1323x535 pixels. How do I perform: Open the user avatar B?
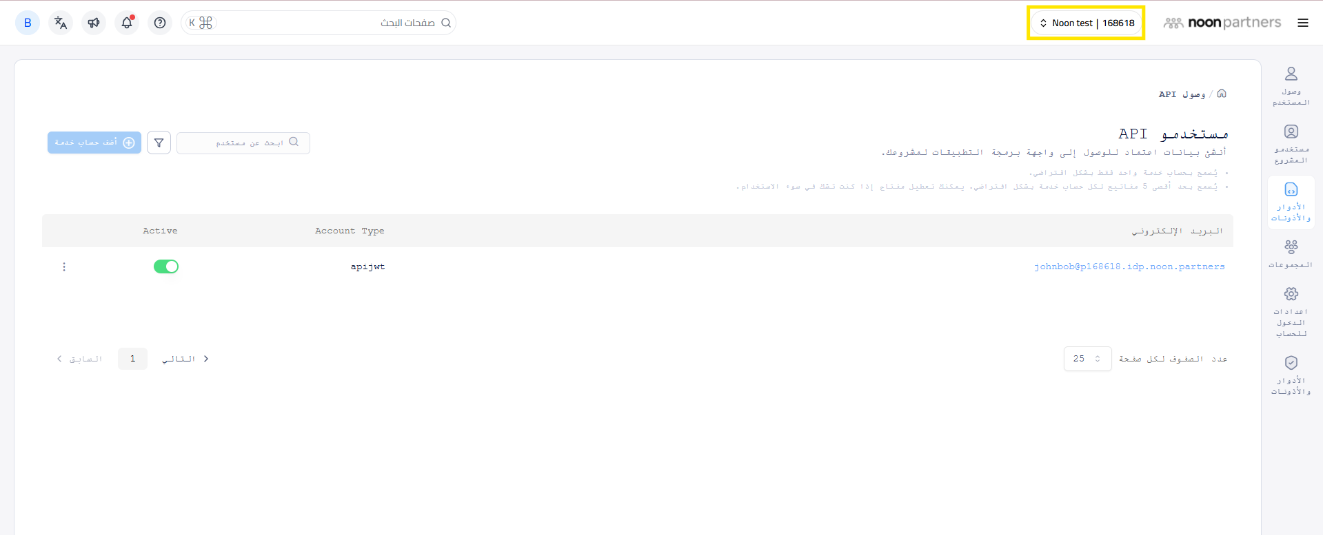(28, 23)
